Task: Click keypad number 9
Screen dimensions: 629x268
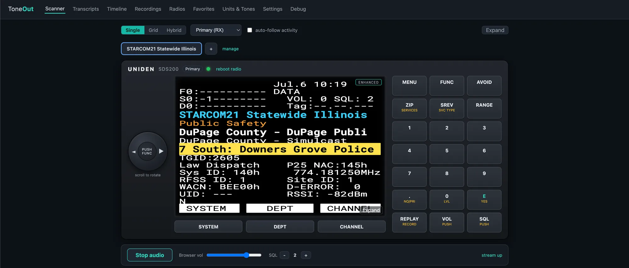Action: [484, 177]
